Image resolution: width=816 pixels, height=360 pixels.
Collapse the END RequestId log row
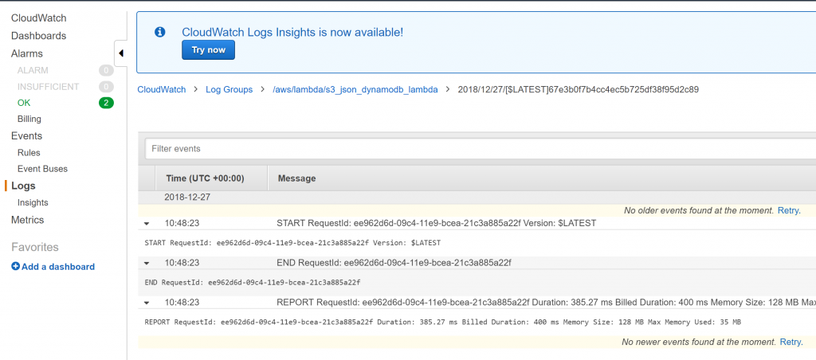point(147,264)
